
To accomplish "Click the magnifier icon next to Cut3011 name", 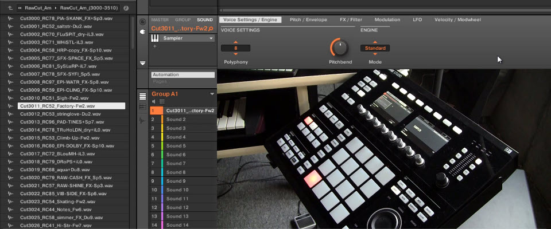I will (x=211, y=29).
